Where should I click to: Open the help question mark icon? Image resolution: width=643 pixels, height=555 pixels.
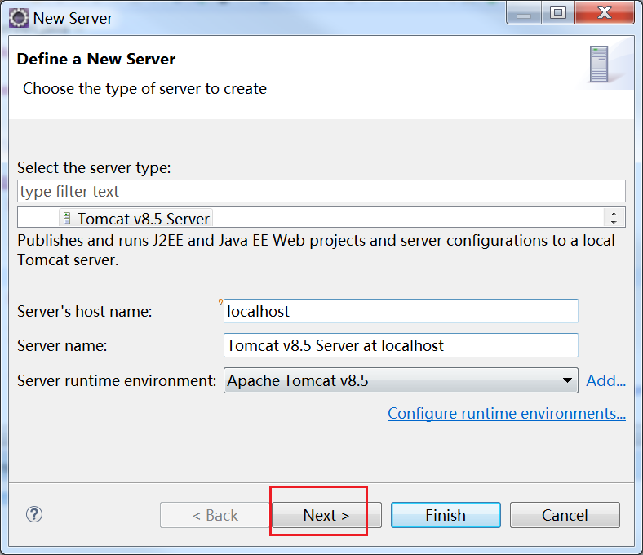pos(34,514)
